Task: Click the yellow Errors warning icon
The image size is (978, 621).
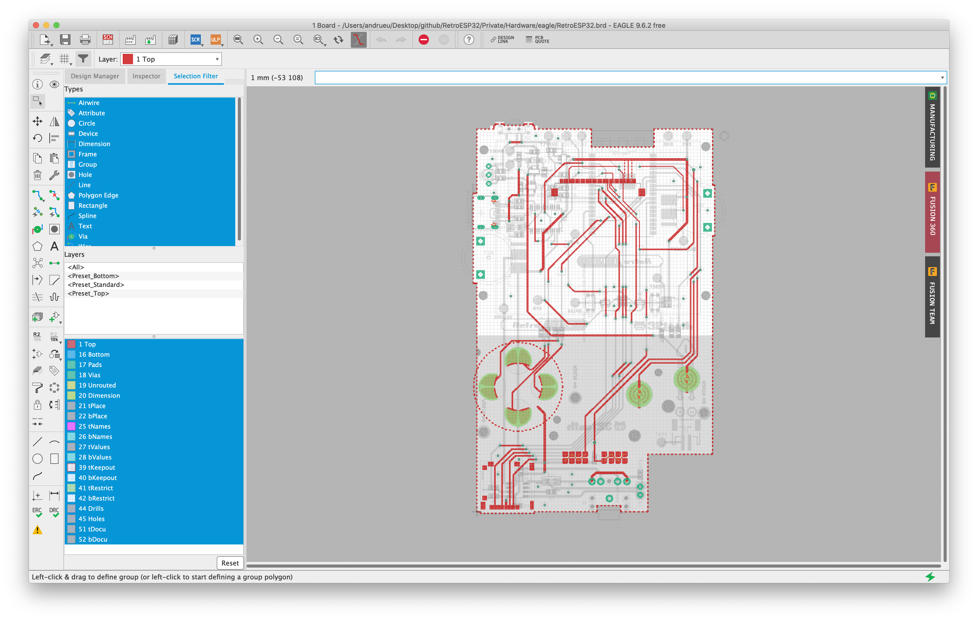Action: click(37, 530)
